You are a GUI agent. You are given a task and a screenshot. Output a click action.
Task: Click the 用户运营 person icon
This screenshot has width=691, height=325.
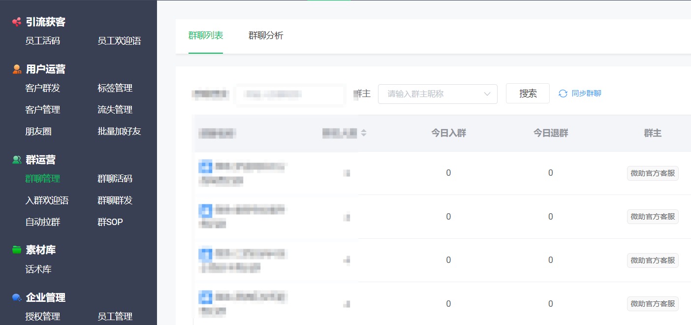pos(17,69)
